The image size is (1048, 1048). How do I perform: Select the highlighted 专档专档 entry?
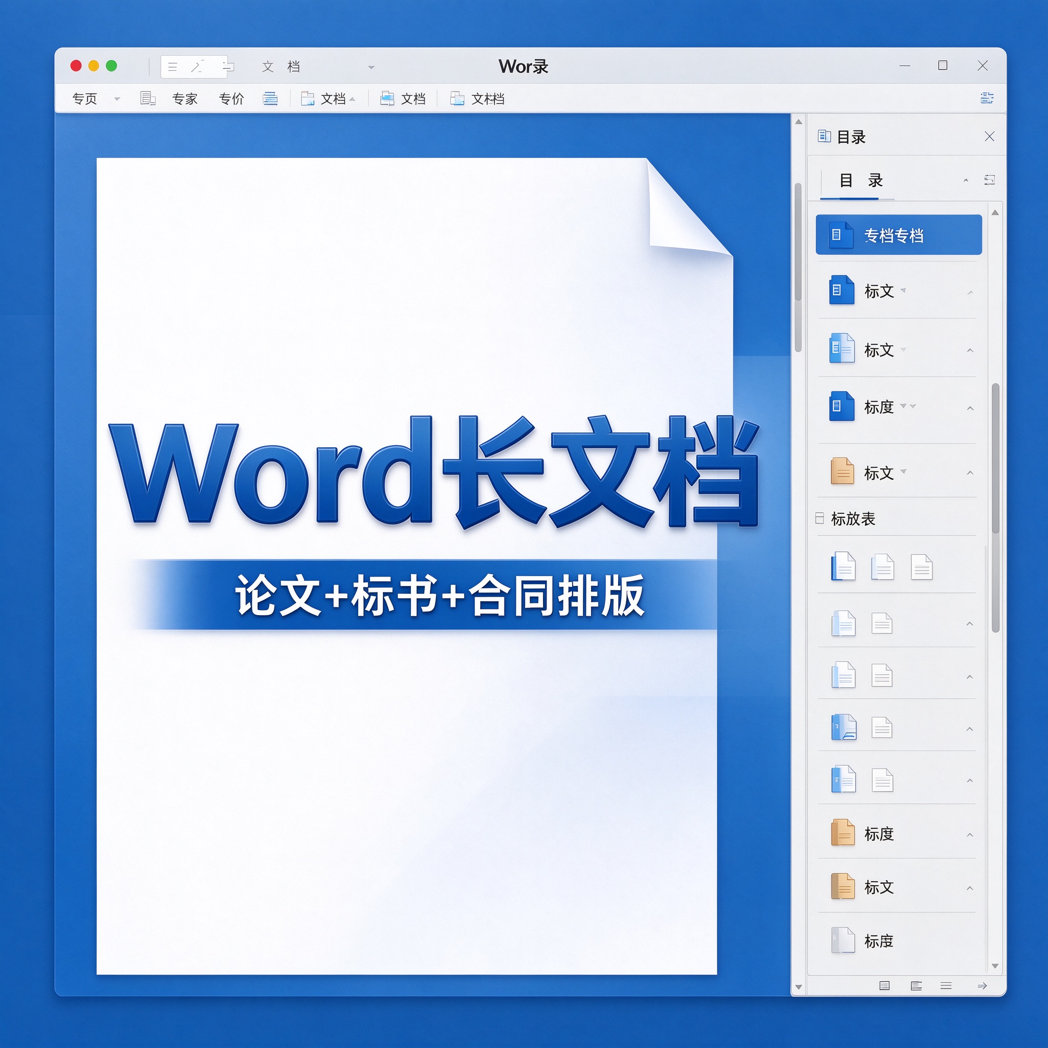coord(898,235)
